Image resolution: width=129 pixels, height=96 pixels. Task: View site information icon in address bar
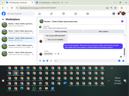(x=17, y=8)
